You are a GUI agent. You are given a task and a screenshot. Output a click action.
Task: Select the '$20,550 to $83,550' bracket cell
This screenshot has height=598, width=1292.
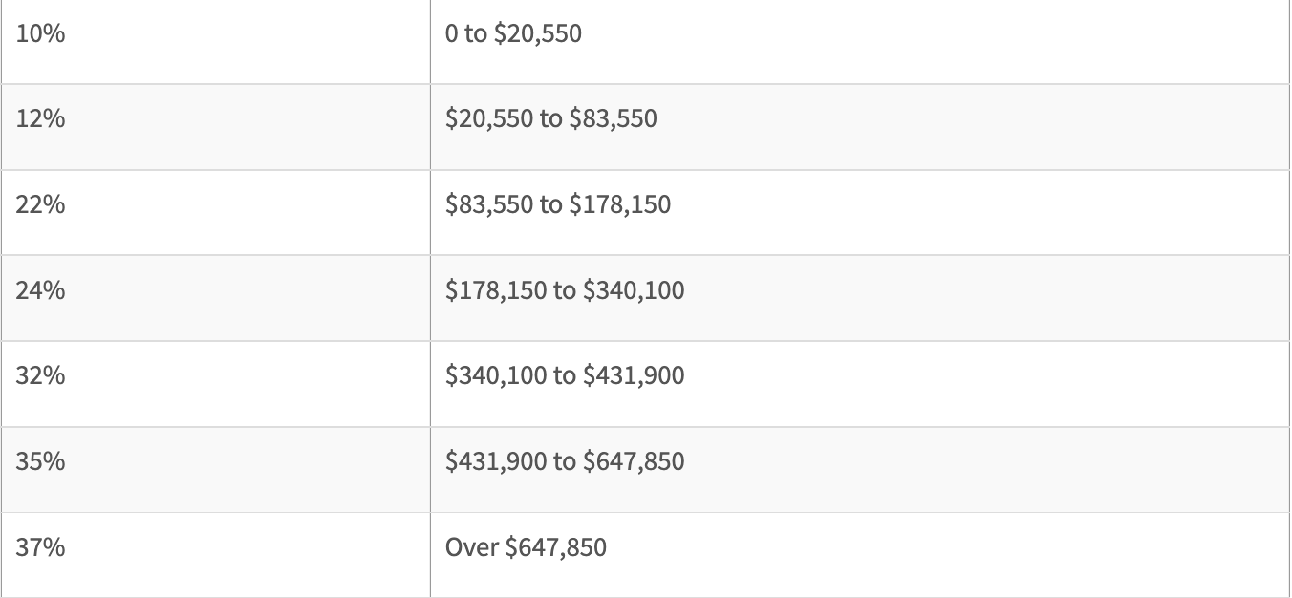[x=860, y=127]
